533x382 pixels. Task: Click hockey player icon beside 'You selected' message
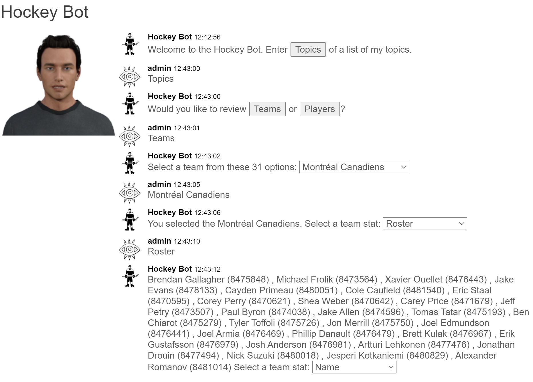[130, 220]
